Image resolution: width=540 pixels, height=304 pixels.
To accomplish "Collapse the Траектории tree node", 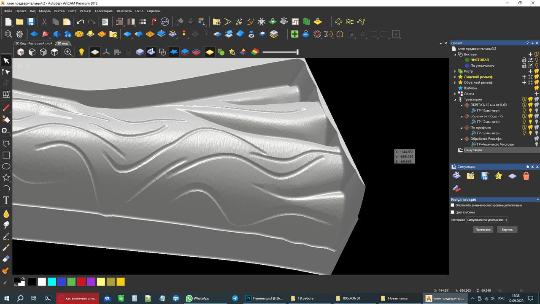I will click(455, 100).
